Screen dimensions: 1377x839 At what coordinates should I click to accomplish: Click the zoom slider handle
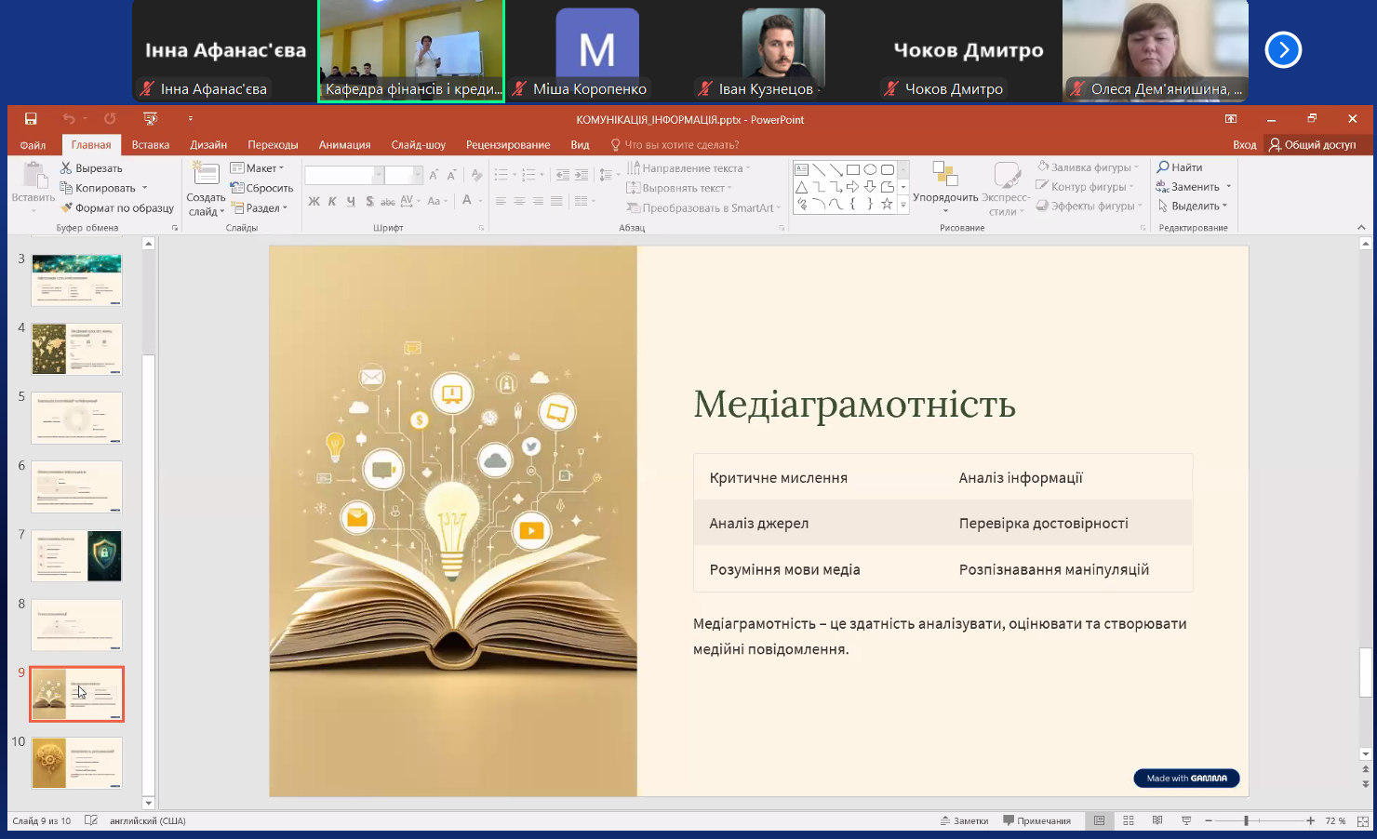pos(1246,820)
